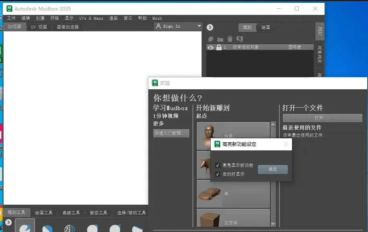368x232 pixels.
Task: Click the Sign In text button
Action: point(172,27)
